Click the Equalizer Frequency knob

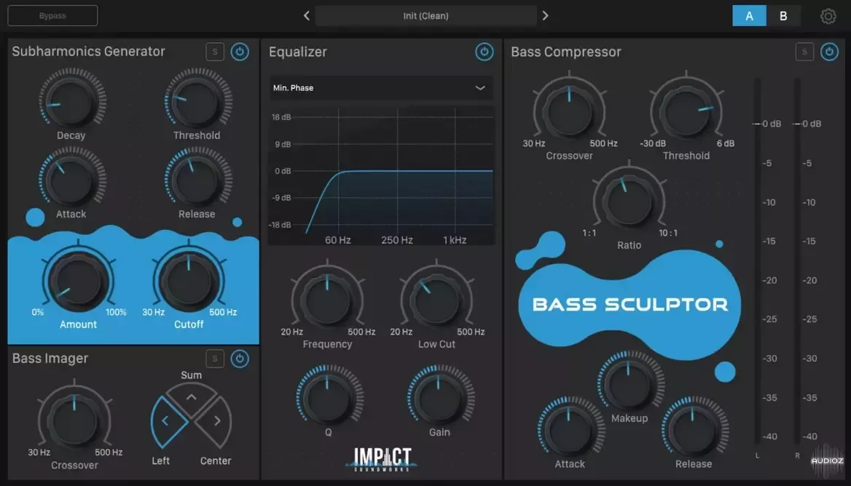click(x=327, y=300)
